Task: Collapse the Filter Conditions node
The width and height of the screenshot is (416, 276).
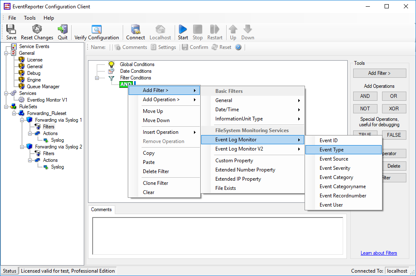Action: click(97, 78)
